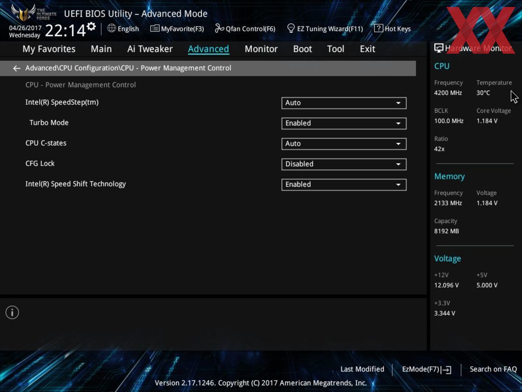Click the 100.0 MHz BCLK value

(x=449, y=121)
